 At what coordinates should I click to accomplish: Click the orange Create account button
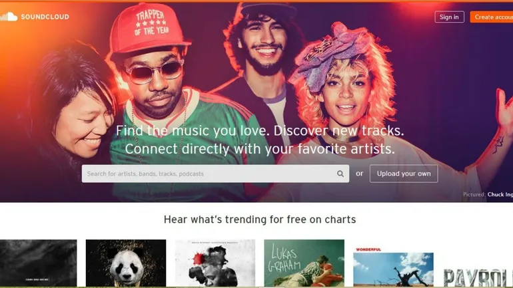tap(492, 17)
